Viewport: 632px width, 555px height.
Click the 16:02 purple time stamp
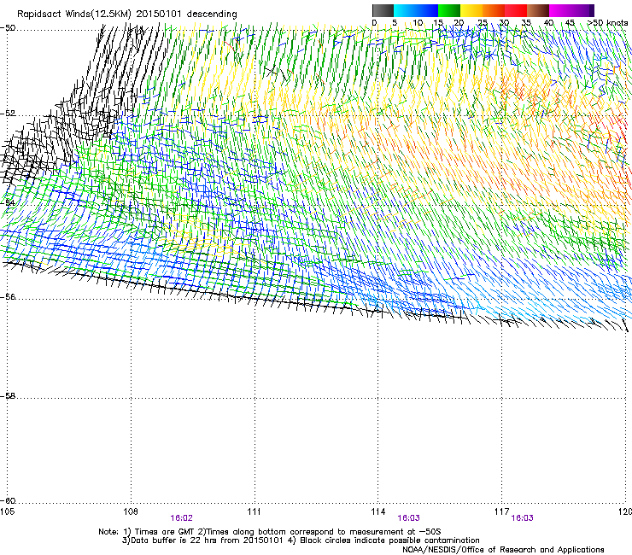tap(181, 518)
